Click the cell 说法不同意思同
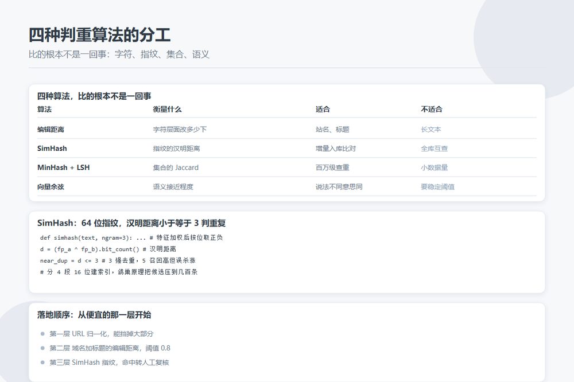The image size is (574, 382). pos(339,187)
